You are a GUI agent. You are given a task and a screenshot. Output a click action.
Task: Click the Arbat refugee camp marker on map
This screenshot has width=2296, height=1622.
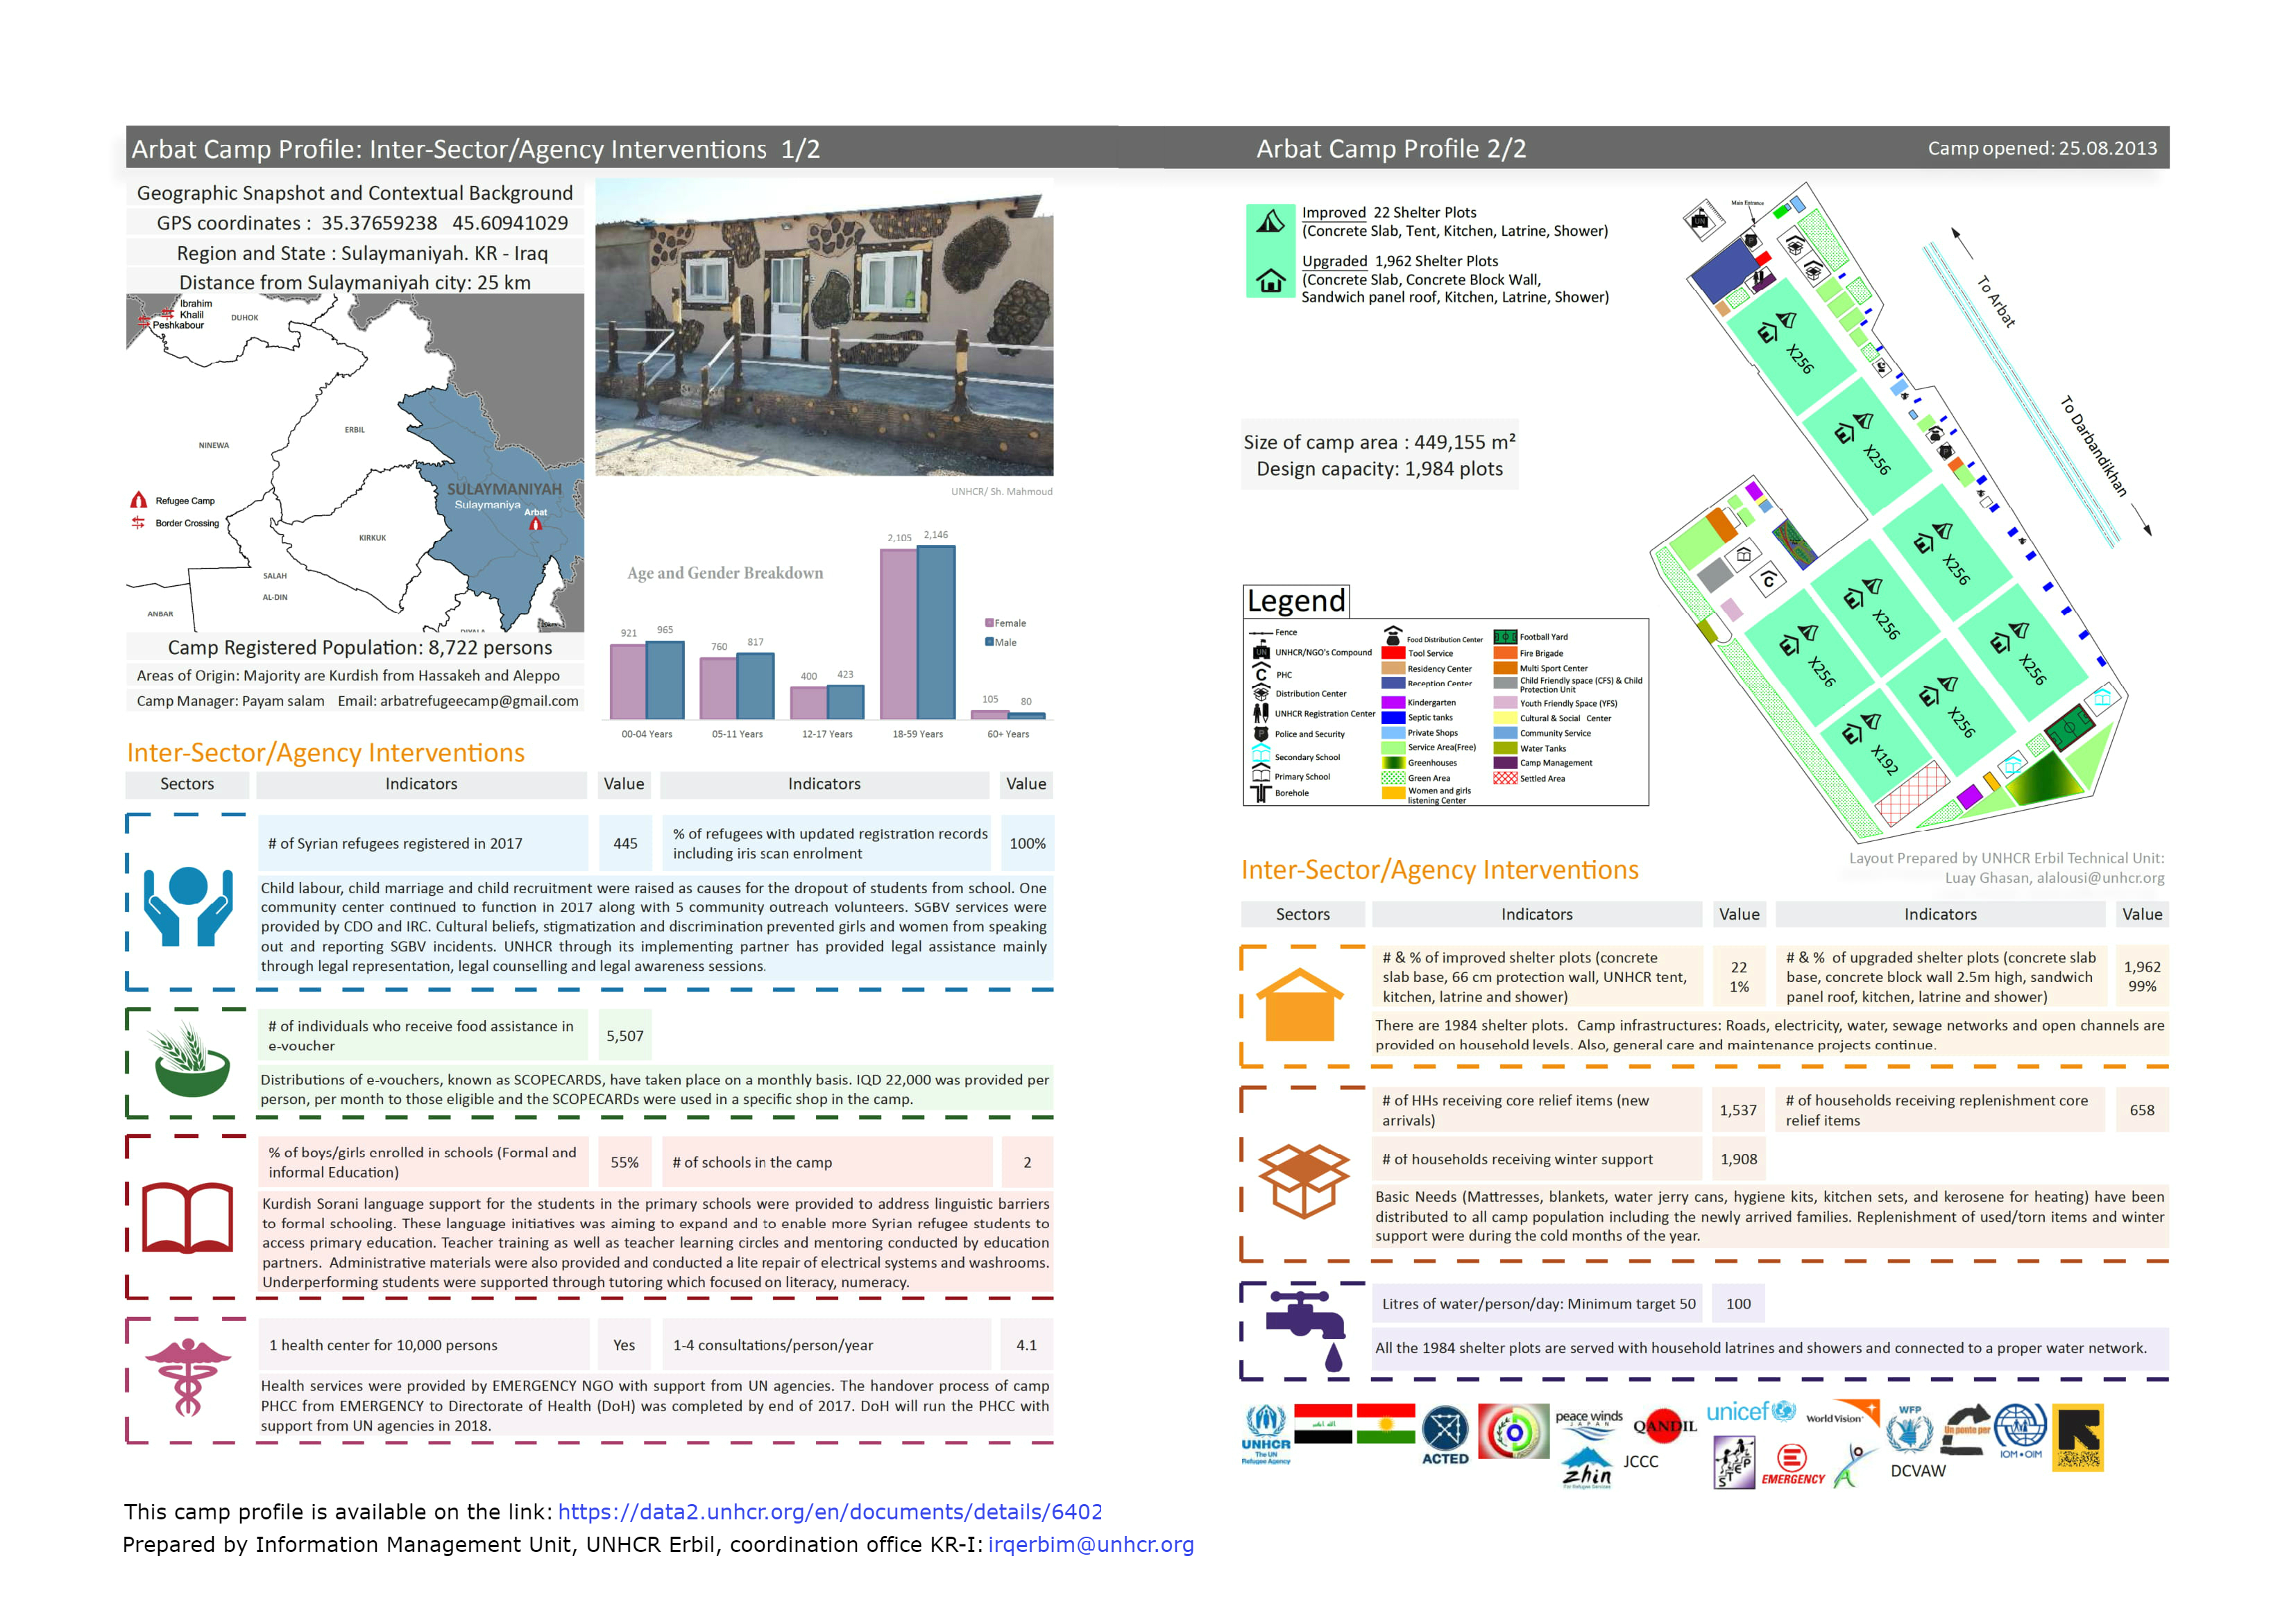point(535,524)
